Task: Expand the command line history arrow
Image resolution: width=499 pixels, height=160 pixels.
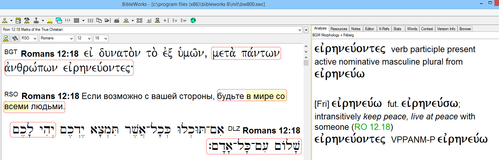Action: point(300,30)
